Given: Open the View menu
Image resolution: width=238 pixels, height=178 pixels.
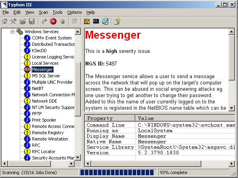Looking at the screenshot, I should pos(30,12).
